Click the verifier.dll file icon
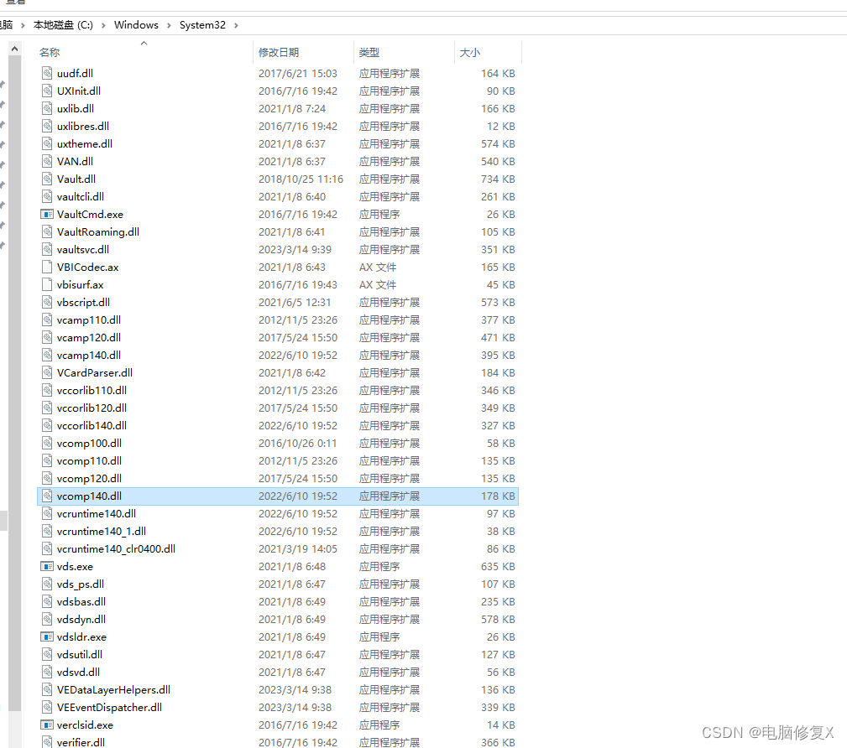 click(47, 742)
